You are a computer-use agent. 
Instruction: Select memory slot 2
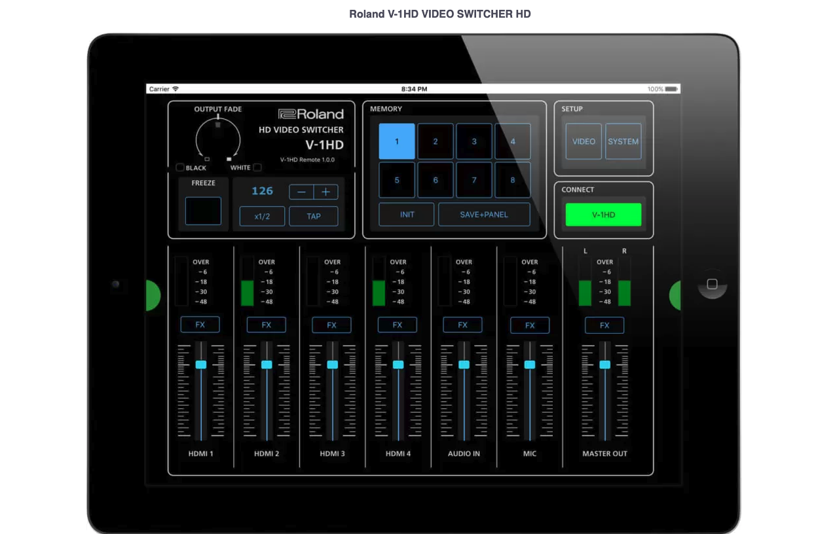[435, 141]
